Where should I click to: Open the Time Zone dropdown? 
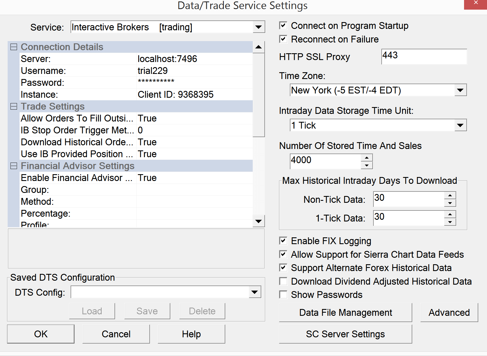coord(460,90)
